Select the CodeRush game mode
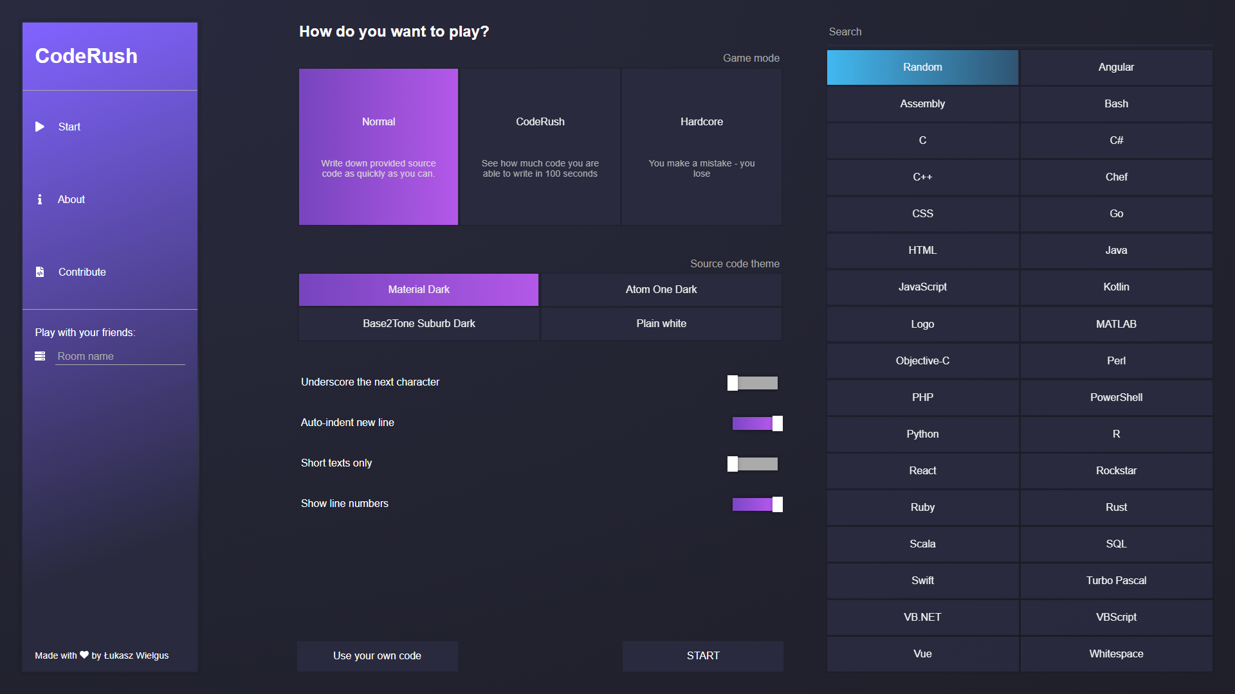1235x694 pixels. pos(540,147)
